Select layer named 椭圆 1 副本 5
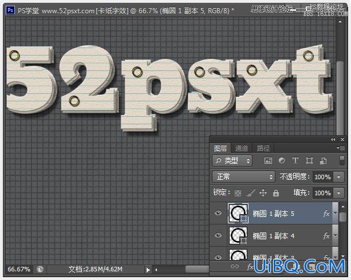351x280 pixels. (x=273, y=214)
